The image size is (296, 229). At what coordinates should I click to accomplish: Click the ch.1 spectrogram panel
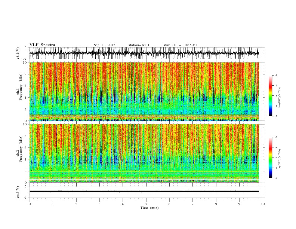point(144,91)
